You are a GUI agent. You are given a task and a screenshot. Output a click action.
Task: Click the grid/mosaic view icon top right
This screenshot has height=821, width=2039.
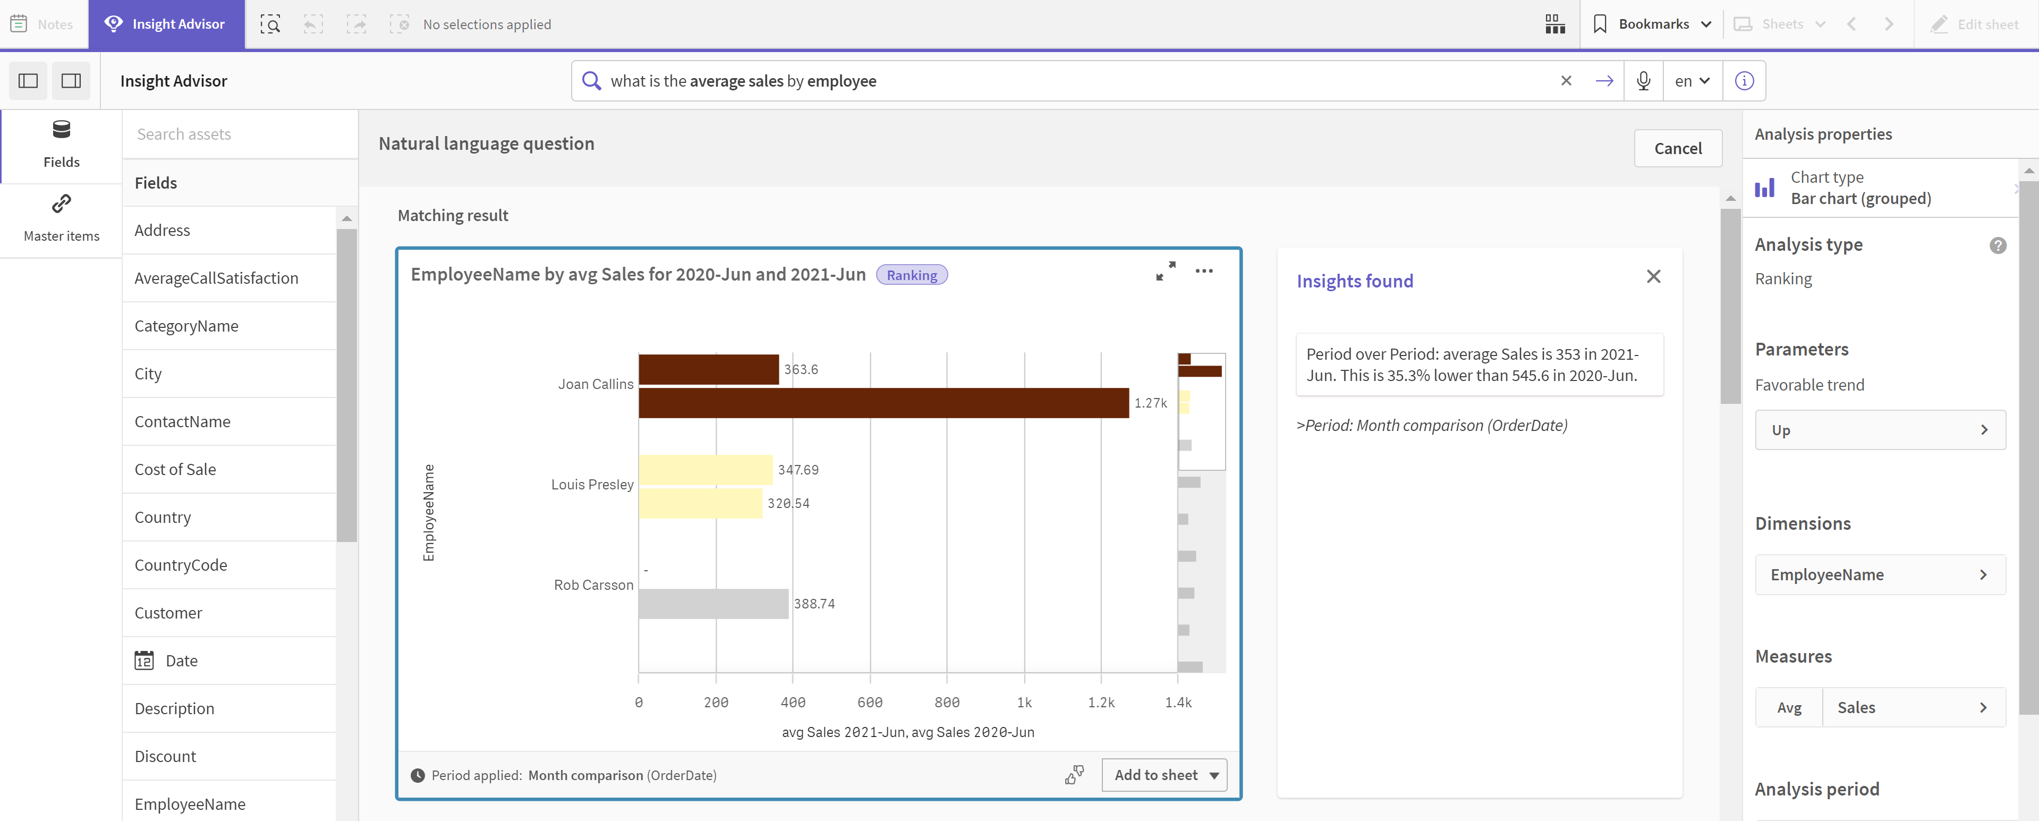click(x=1554, y=22)
